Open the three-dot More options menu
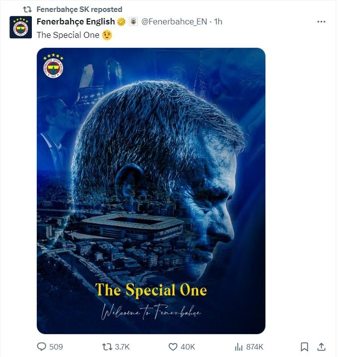The image size is (353, 357). click(321, 22)
